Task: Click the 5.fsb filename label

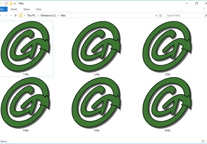Action: point(97,130)
